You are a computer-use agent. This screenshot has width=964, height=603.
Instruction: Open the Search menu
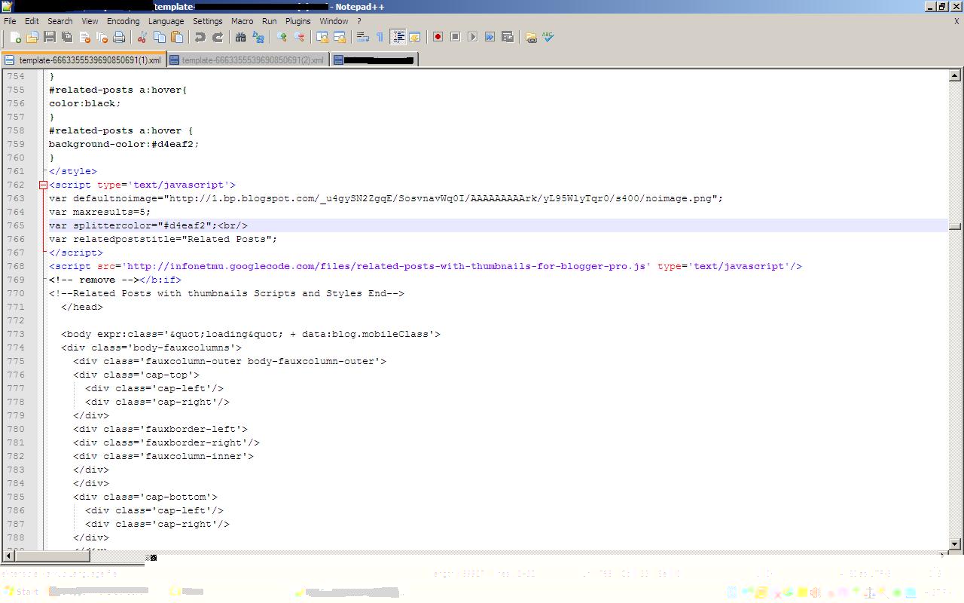tap(60, 21)
